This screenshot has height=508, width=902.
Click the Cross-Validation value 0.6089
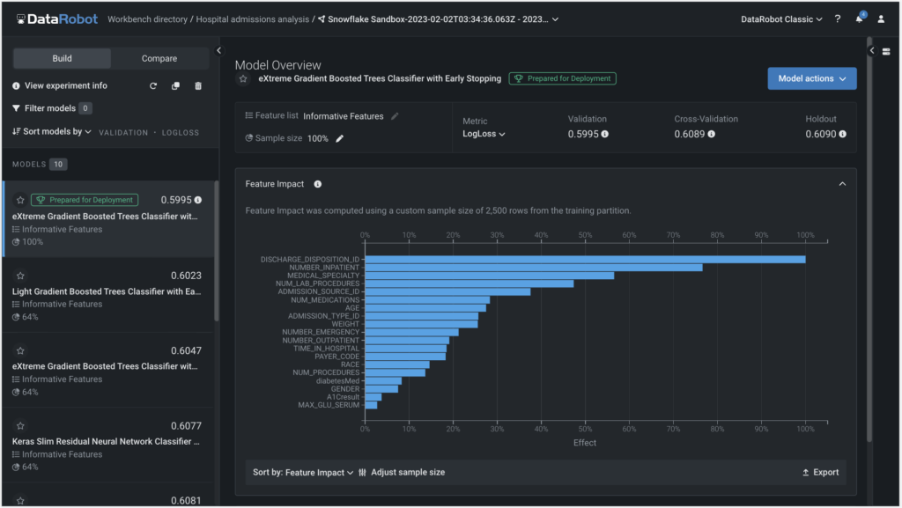coord(689,134)
